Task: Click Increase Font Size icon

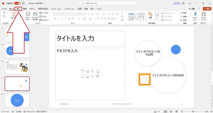Action: coord(85,14)
